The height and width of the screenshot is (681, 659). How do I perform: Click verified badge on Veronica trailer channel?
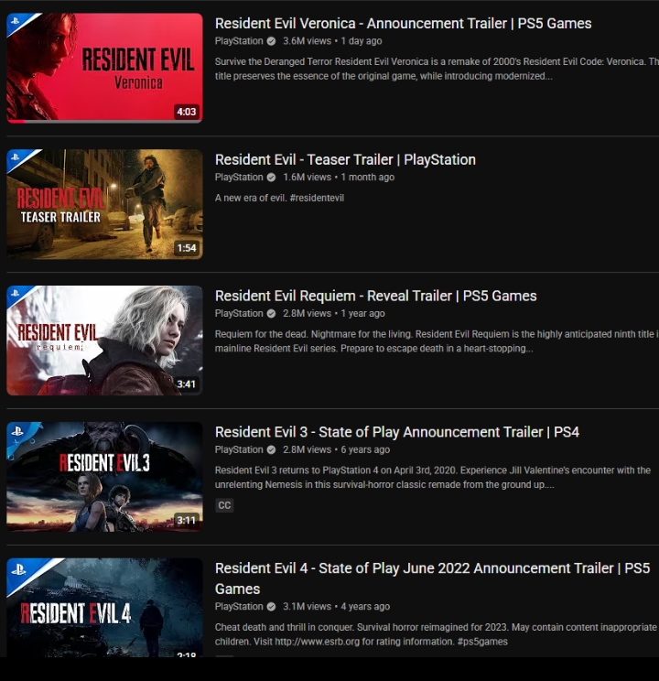271,41
